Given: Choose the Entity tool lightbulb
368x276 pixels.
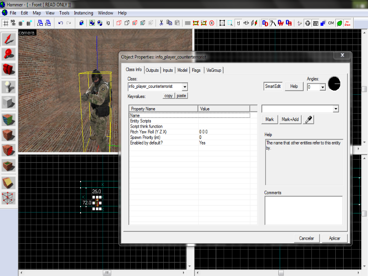Looking at the screenshot, I should pos(9,86).
